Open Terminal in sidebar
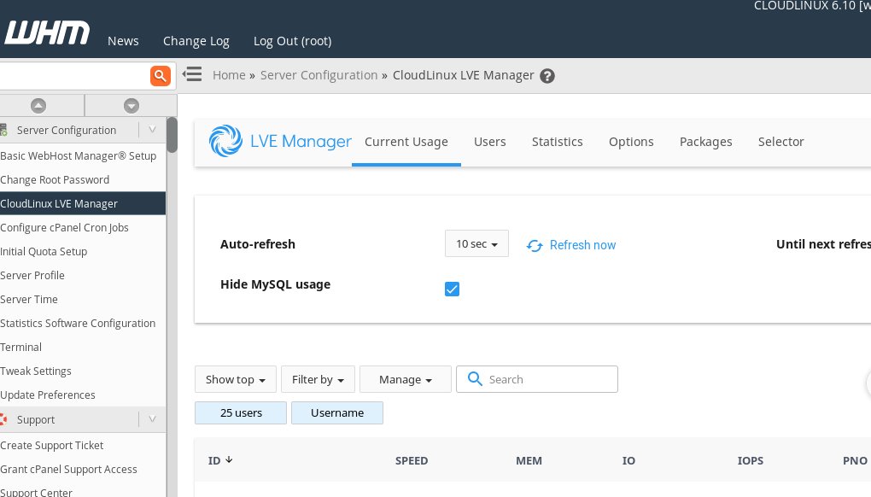Image resolution: width=871 pixels, height=497 pixels. click(x=21, y=347)
